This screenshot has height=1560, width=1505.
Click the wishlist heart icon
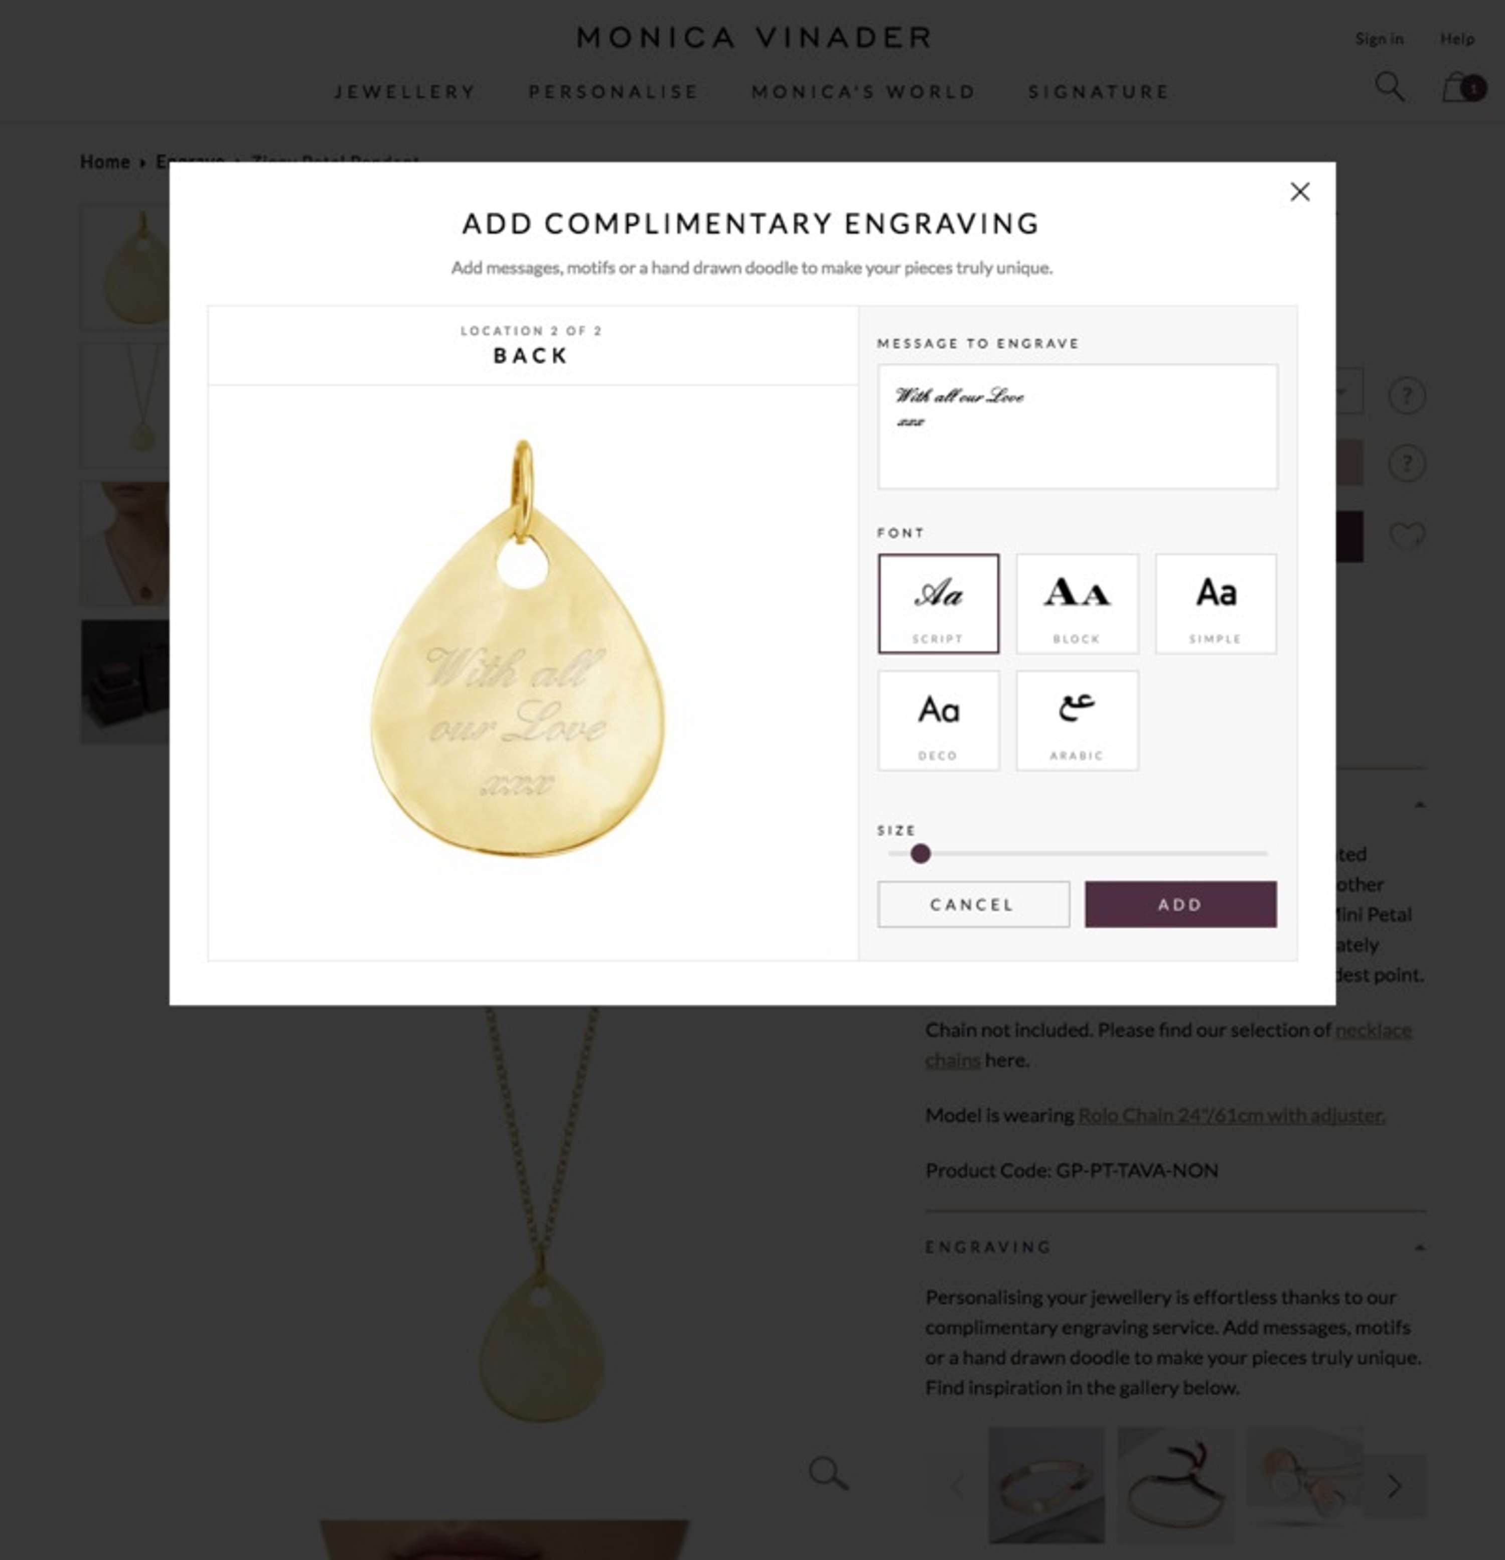[1406, 536]
